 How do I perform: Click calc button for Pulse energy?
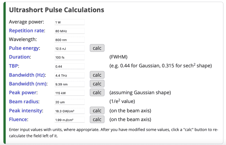click(x=97, y=48)
